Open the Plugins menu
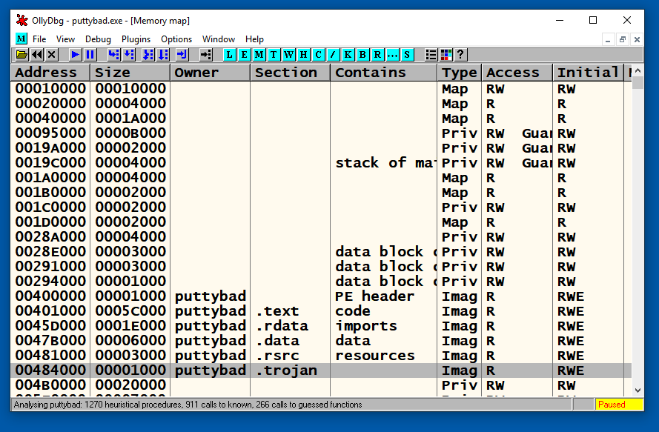This screenshot has height=432, width=659. pos(136,39)
